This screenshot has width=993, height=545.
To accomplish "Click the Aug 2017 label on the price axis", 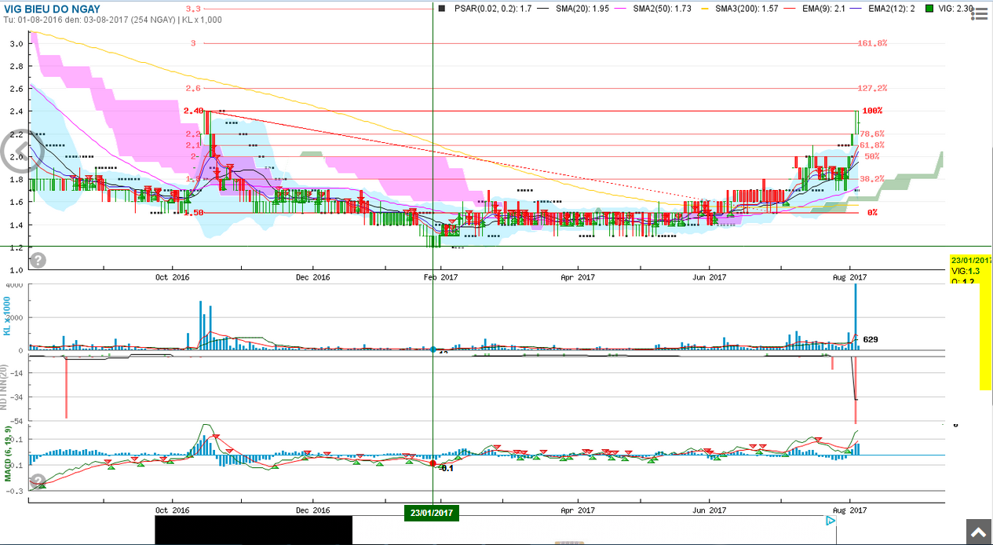I will click(849, 277).
